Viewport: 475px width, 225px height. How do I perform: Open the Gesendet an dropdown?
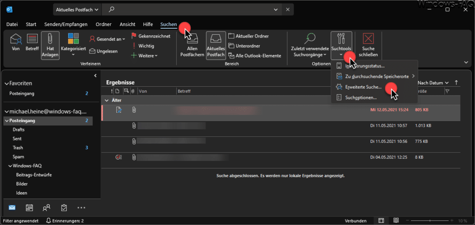coord(107,39)
